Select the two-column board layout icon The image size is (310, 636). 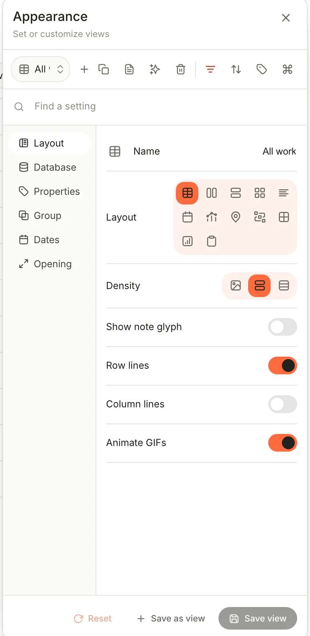pos(212,193)
